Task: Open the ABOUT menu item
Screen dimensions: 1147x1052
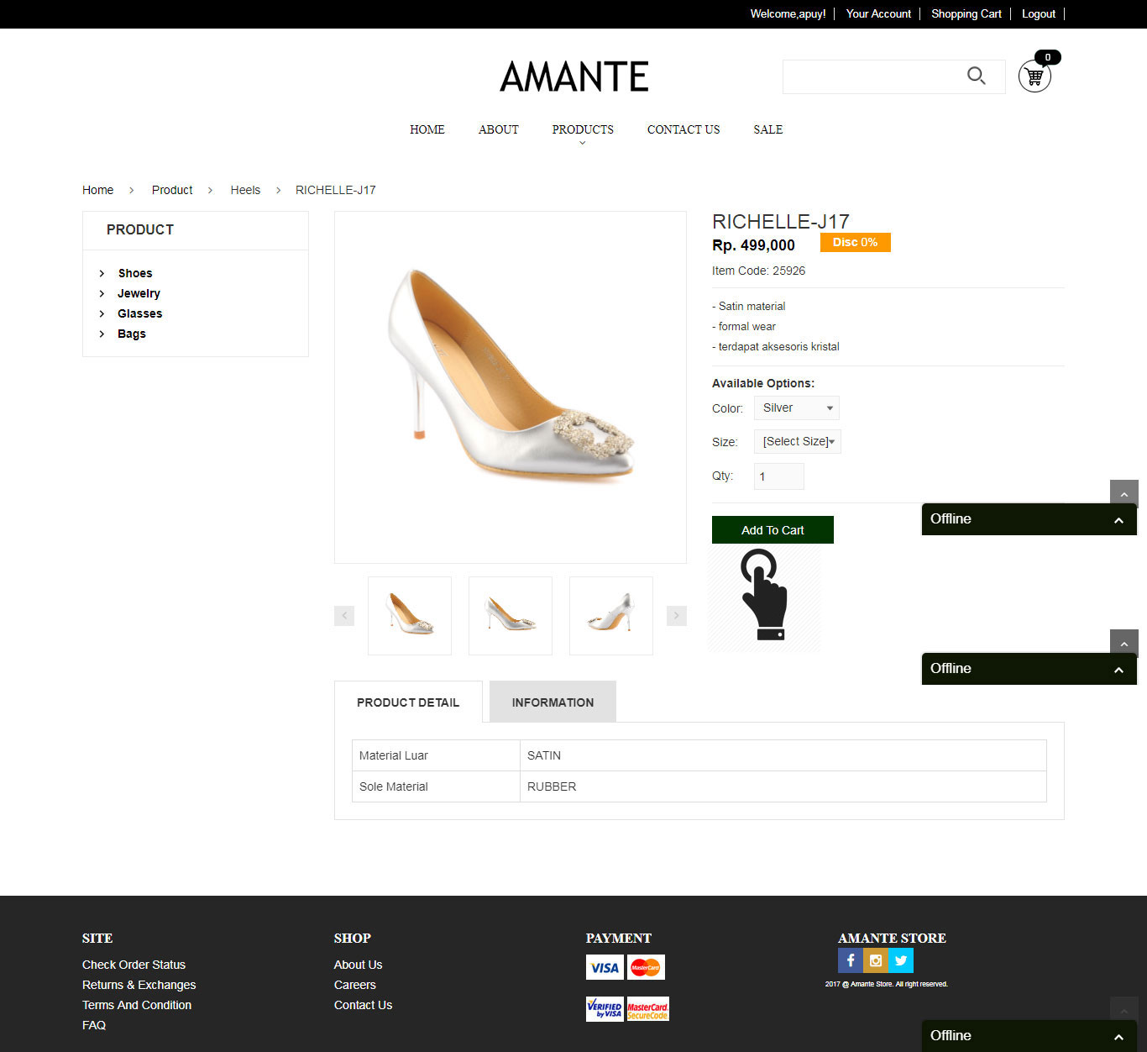Action: (x=499, y=129)
